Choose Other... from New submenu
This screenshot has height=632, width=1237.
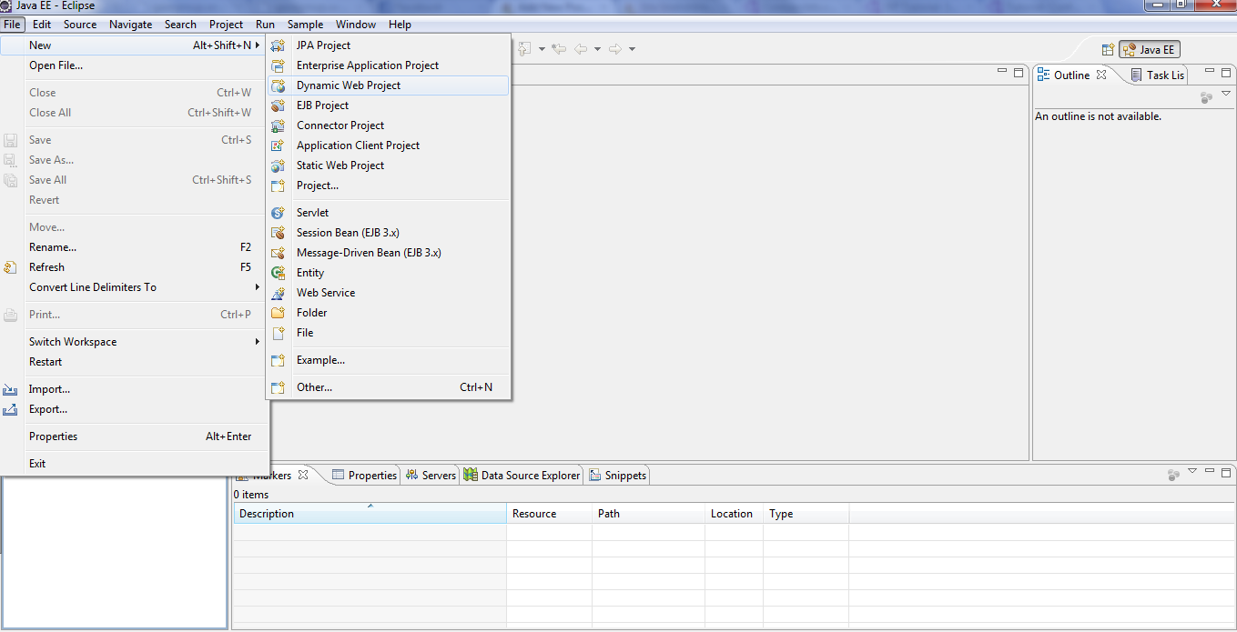(314, 387)
